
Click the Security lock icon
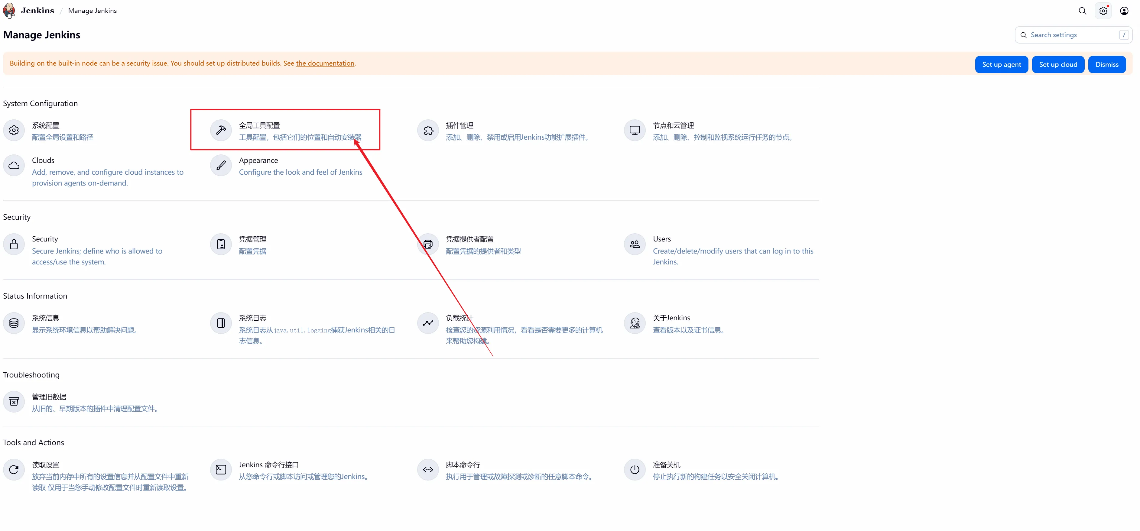pos(14,244)
